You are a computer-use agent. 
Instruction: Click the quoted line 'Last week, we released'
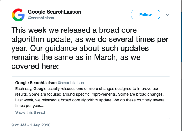click(90, 100)
